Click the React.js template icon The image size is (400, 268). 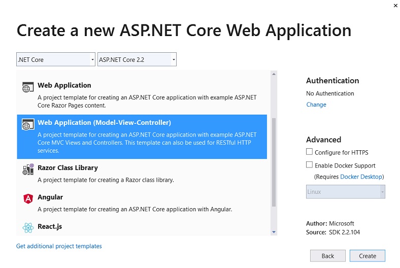tap(28, 228)
